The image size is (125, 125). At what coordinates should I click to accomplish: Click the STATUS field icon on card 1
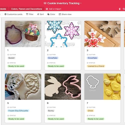[x=8, y=63]
